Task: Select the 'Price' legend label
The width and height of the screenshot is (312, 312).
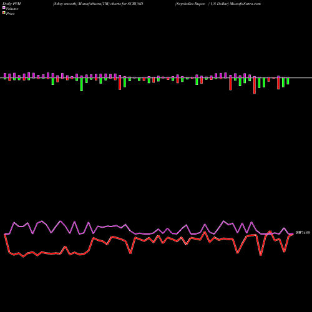Action: 10,14
